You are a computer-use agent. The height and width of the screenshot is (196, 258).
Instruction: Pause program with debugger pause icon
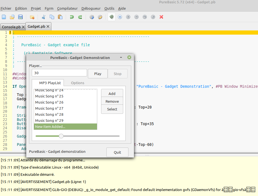coord(120,17)
